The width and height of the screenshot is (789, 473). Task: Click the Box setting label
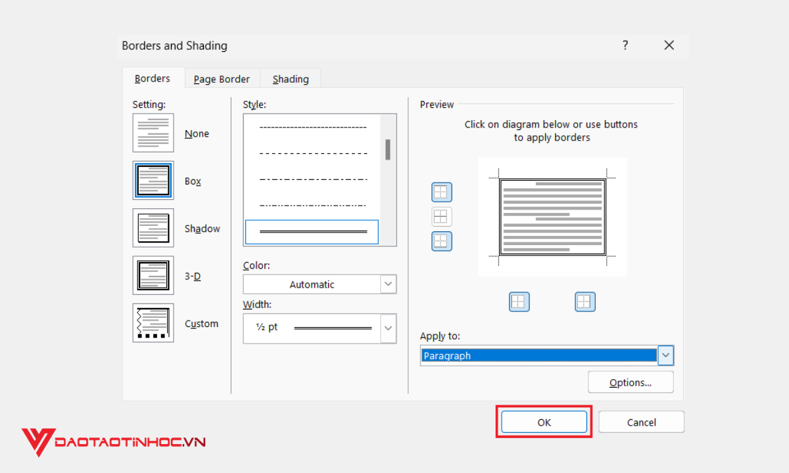coord(193,181)
